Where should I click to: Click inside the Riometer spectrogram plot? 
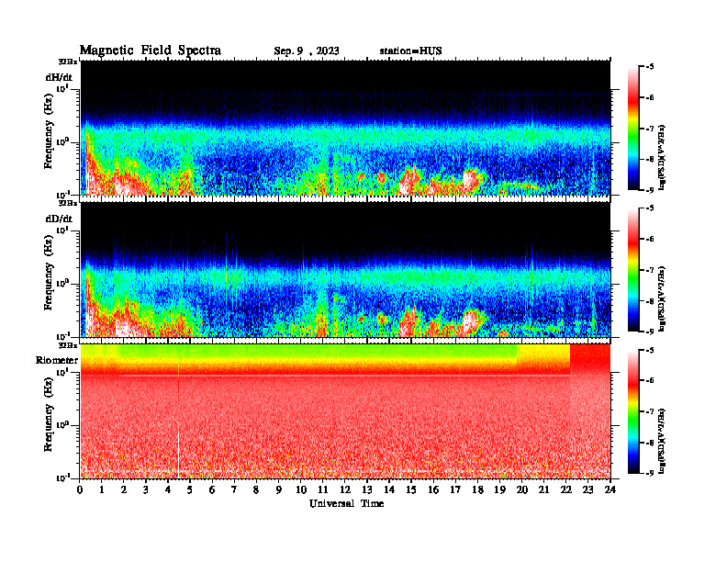[x=345, y=411]
